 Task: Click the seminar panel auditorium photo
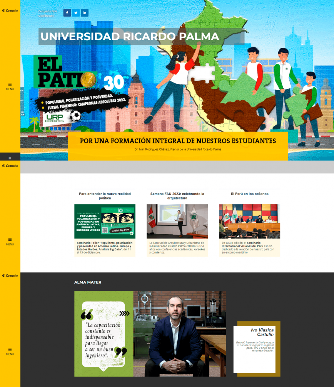[x=250, y=221]
